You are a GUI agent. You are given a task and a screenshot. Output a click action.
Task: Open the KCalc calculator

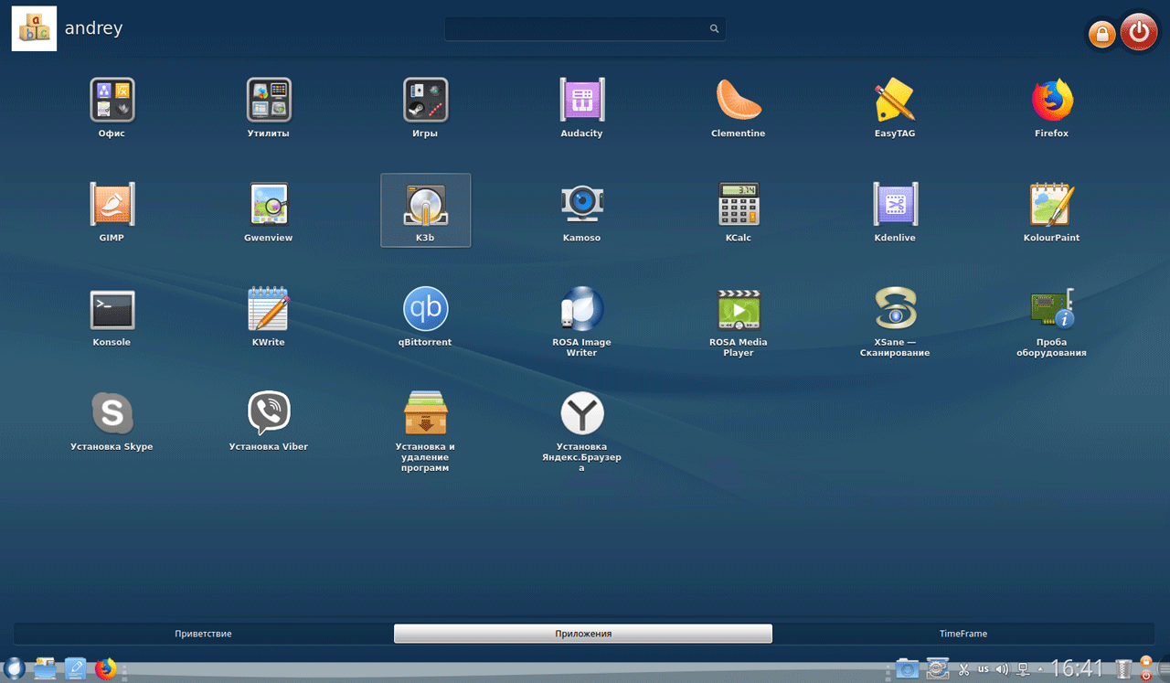738,205
